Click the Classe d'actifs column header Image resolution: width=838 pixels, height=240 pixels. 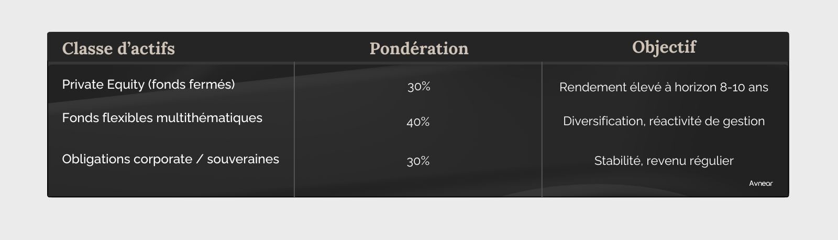[118, 49]
